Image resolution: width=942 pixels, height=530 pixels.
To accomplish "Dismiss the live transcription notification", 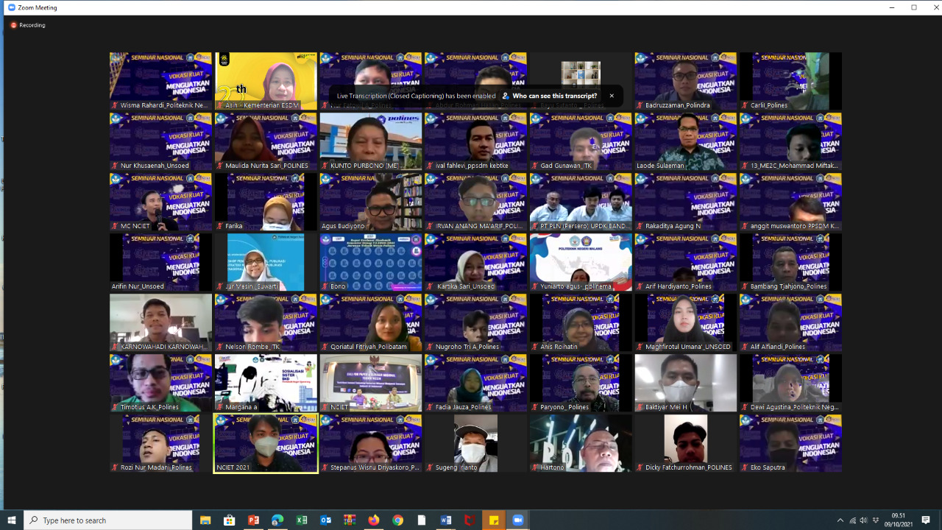I will pyautogui.click(x=611, y=96).
